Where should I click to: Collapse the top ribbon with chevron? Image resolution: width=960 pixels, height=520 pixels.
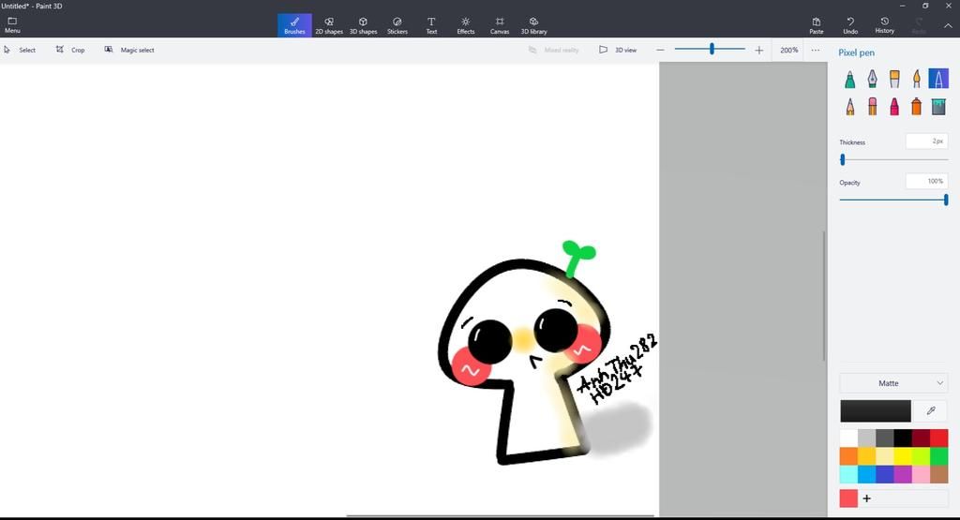click(x=948, y=25)
